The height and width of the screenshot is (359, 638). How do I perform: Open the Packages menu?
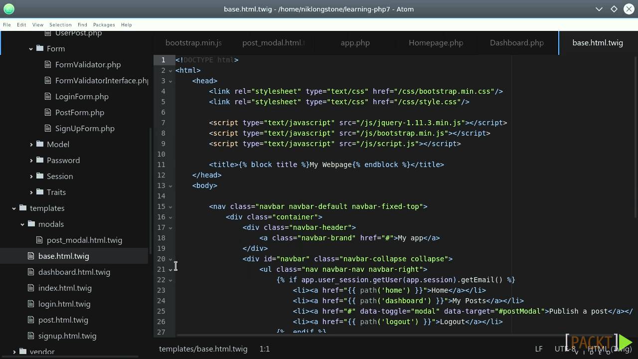point(104,24)
